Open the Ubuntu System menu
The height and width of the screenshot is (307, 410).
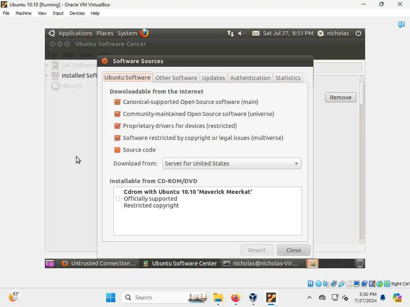(127, 33)
